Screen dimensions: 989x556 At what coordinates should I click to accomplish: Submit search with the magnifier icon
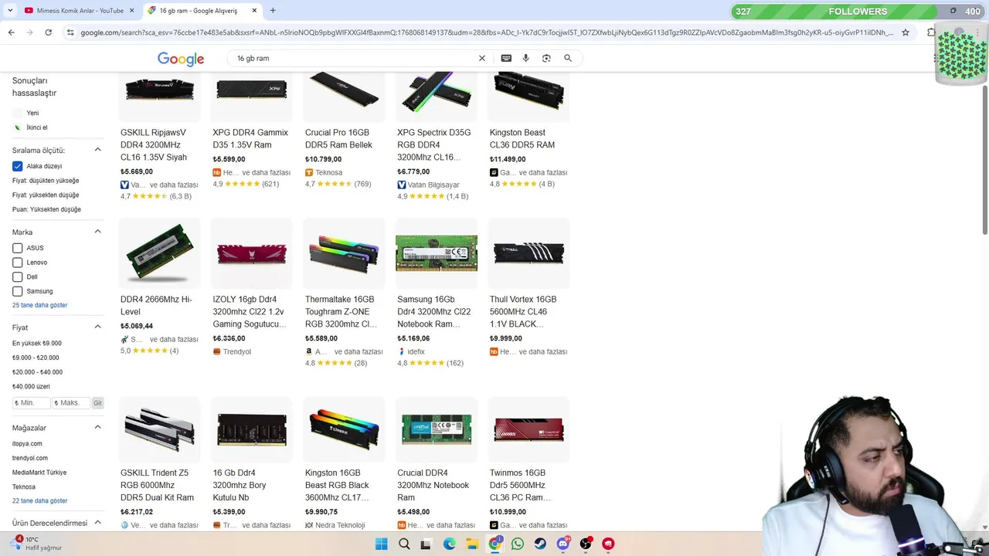click(568, 58)
